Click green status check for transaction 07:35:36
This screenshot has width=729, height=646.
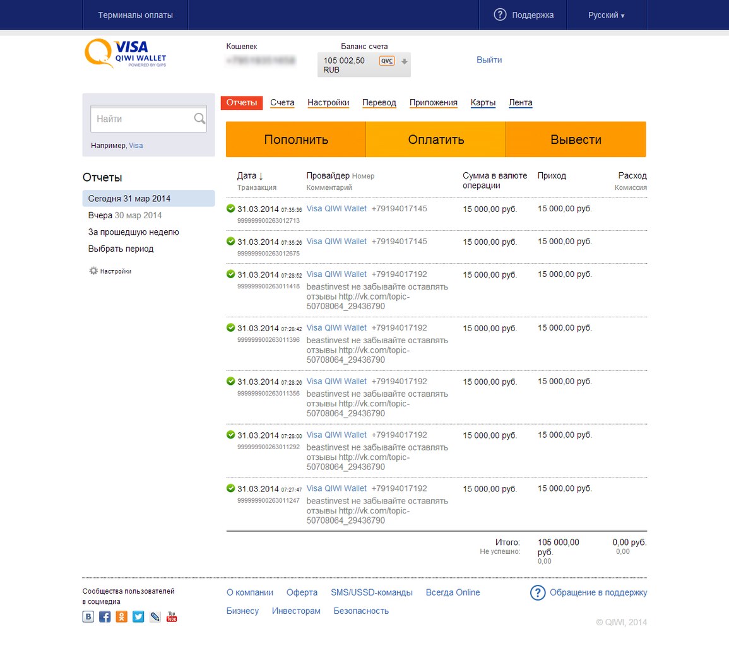coord(230,208)
